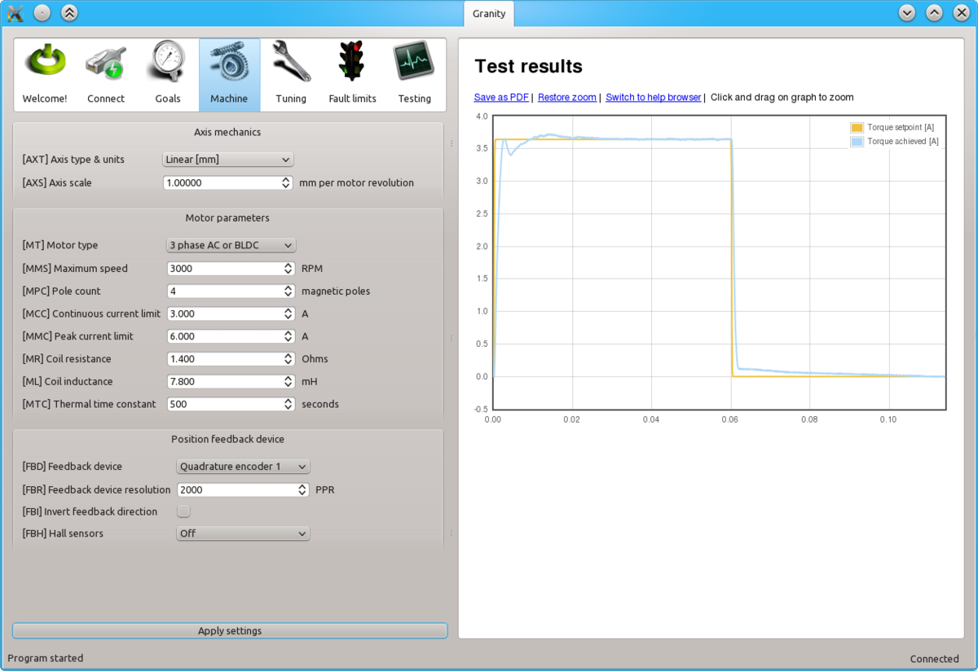The image size is (978, 671).
Task: Click Apply settings
Action: (229, 629)
